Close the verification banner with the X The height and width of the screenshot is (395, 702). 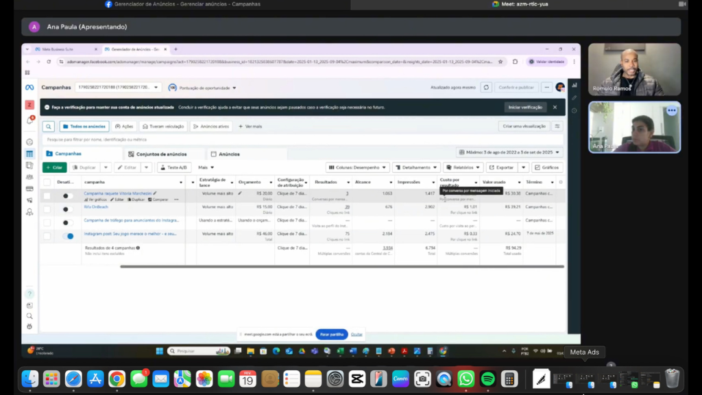point(555,108)
